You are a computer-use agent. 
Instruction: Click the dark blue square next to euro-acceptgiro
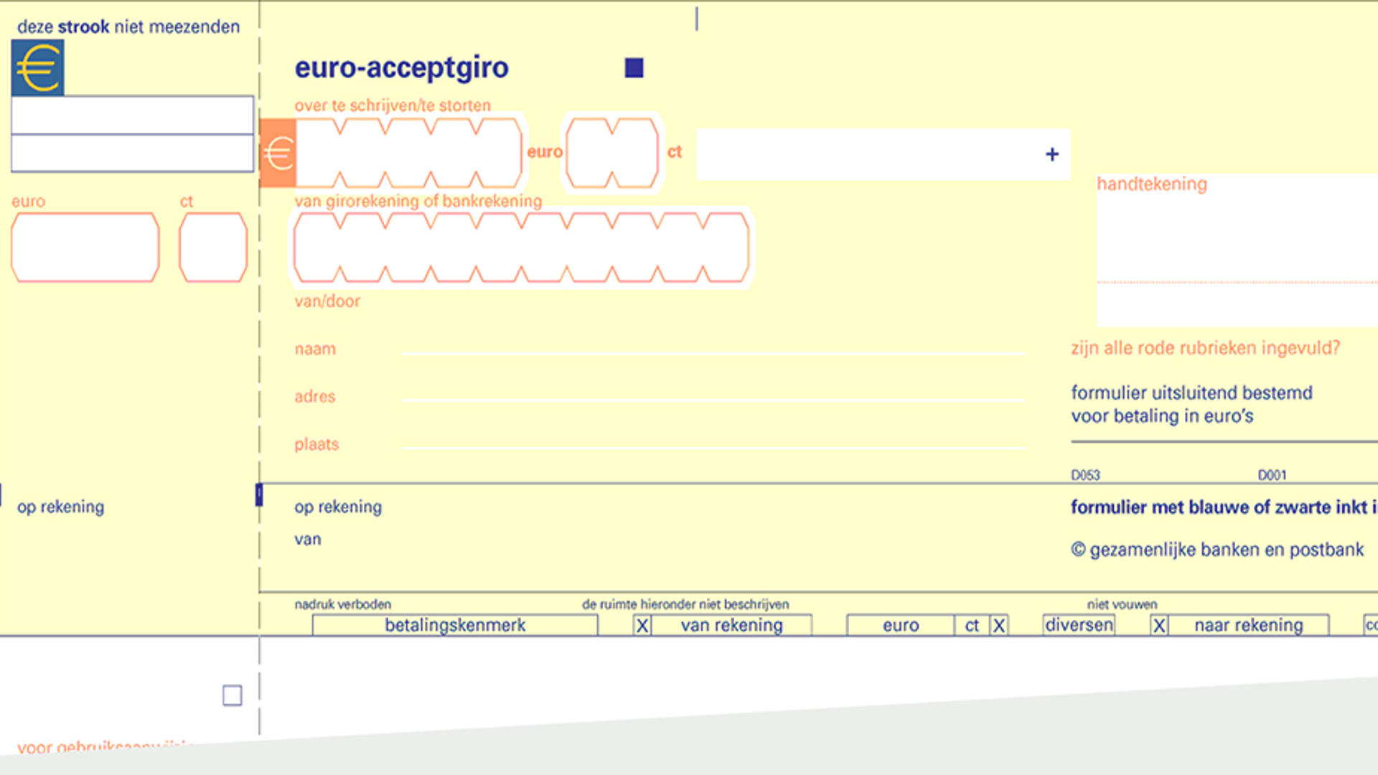[x=634, y=68]
